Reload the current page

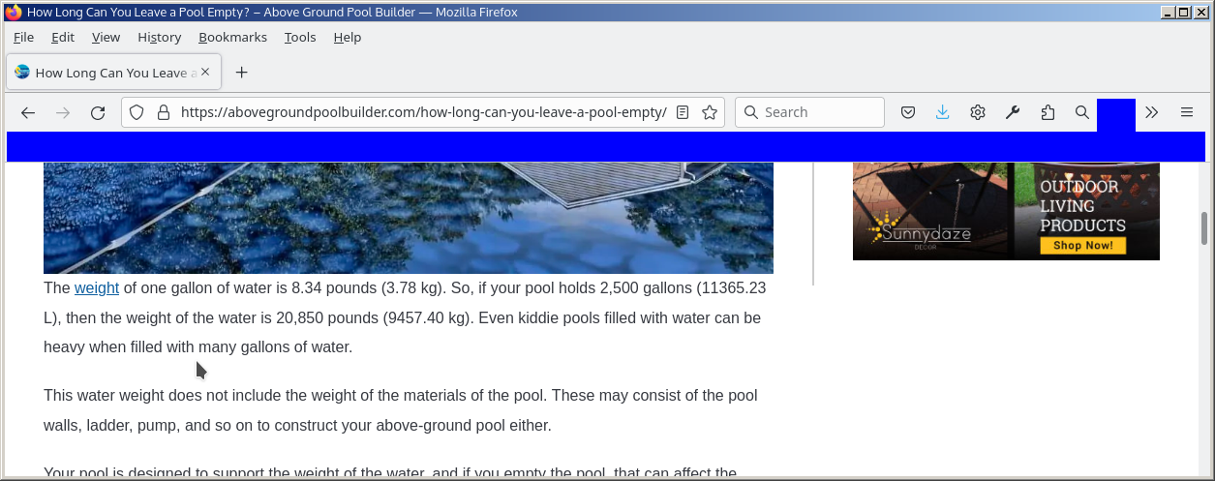(x=98, y=112)
